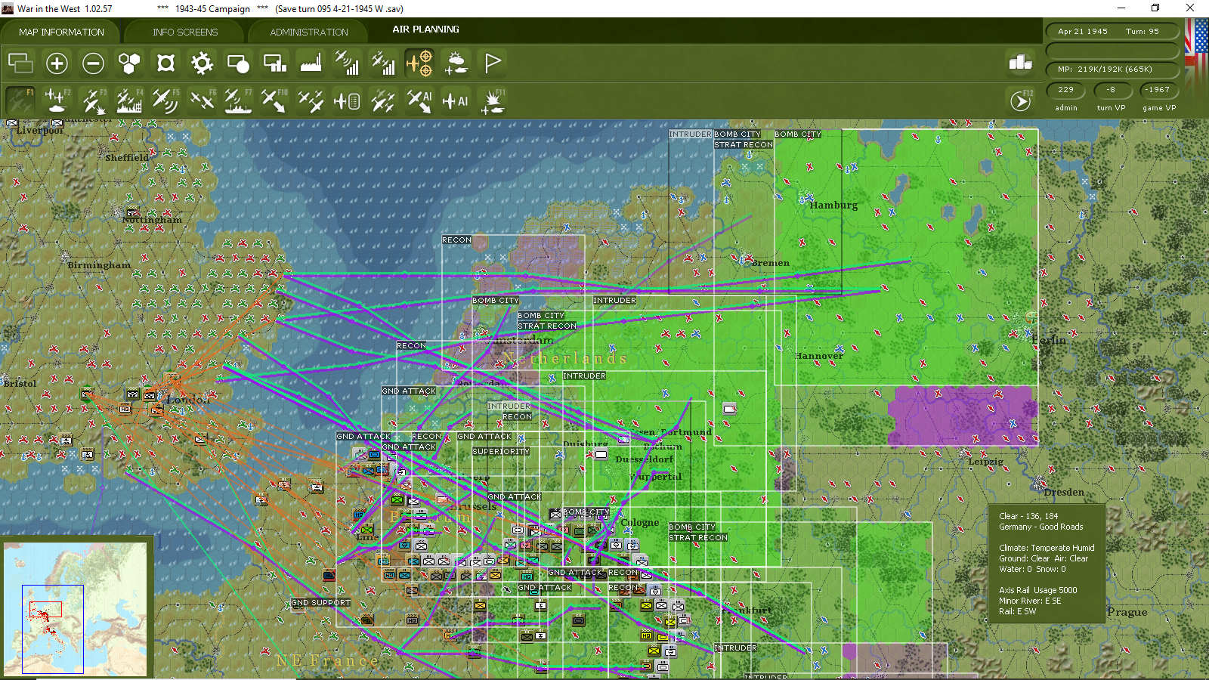Toggle the hex grid display icon
Image resolution: width=1209 pixels, height=680 pixels.
(x=129, y=63)
